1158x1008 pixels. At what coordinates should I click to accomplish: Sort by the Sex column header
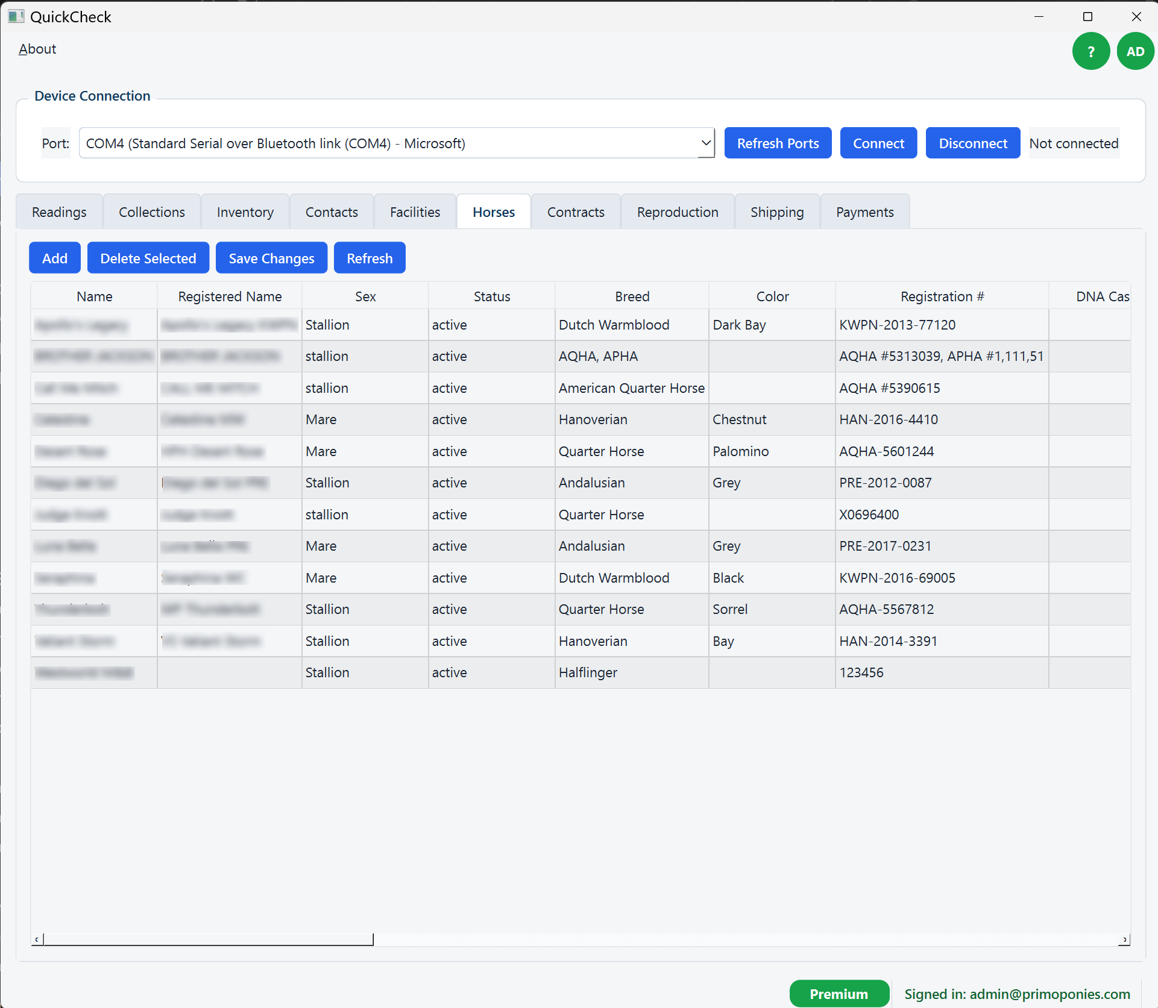(x=365, y=296)
